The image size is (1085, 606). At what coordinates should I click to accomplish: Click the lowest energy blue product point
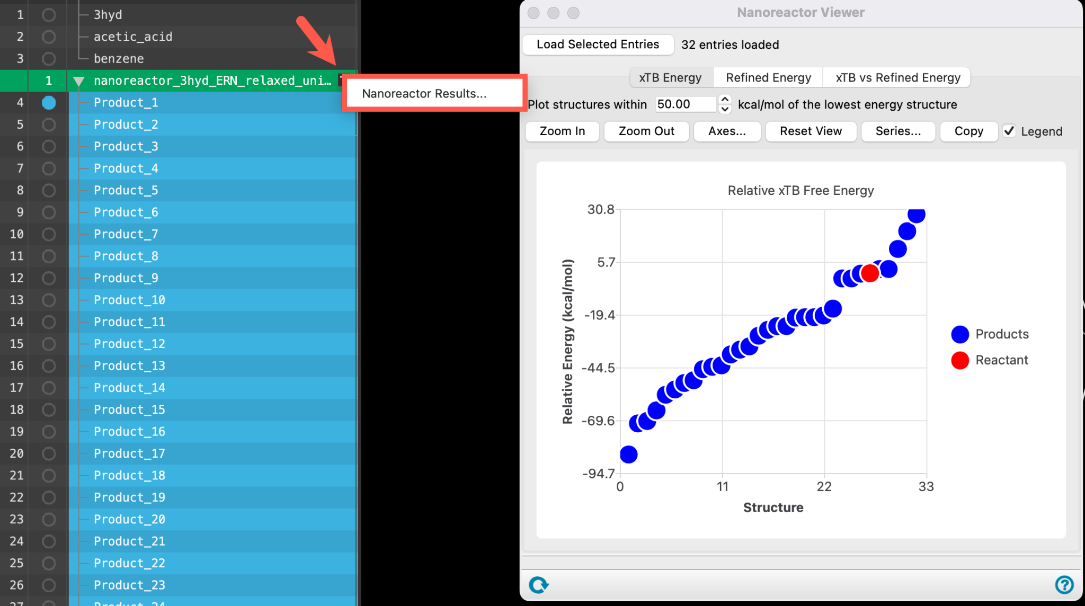point(628,454)
